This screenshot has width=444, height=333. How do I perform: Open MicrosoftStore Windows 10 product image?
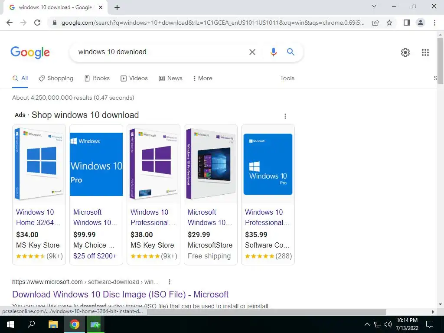[211, 163]
